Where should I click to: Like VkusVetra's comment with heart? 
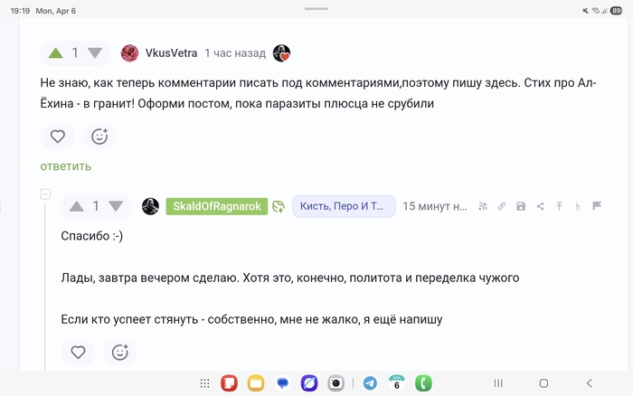pos(58,137)
